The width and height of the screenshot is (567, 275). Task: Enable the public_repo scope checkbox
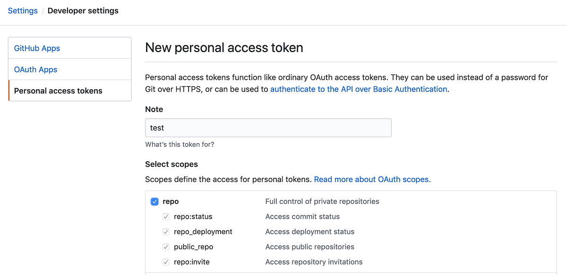click(166, 247)
